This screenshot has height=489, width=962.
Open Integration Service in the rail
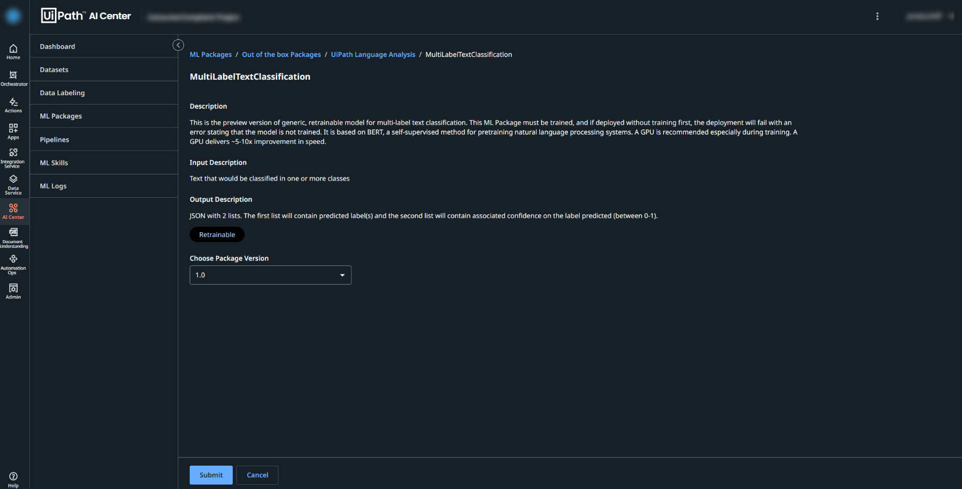point(13,158)
